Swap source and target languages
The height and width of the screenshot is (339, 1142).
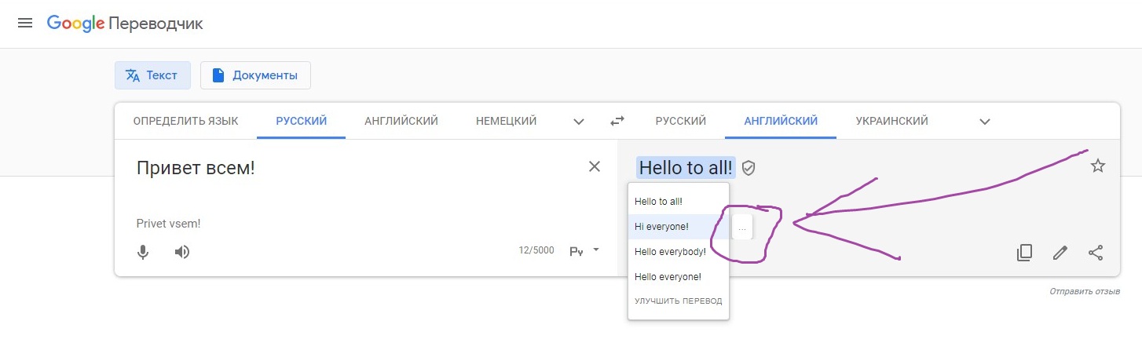617,121
